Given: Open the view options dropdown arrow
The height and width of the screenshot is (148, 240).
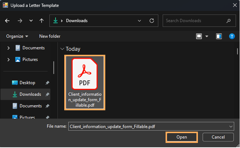Looking at the screenshot, I should pyautogui.click(x=207, y=36).
